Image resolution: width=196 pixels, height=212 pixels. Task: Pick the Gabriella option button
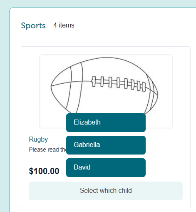pos(106,145)
